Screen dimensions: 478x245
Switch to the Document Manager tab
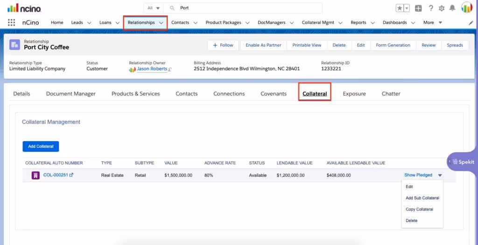pos(71,94)
